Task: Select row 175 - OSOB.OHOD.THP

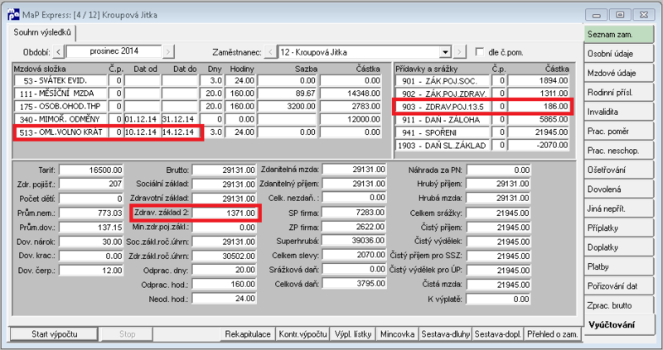Action: click(x=198, y=107)
